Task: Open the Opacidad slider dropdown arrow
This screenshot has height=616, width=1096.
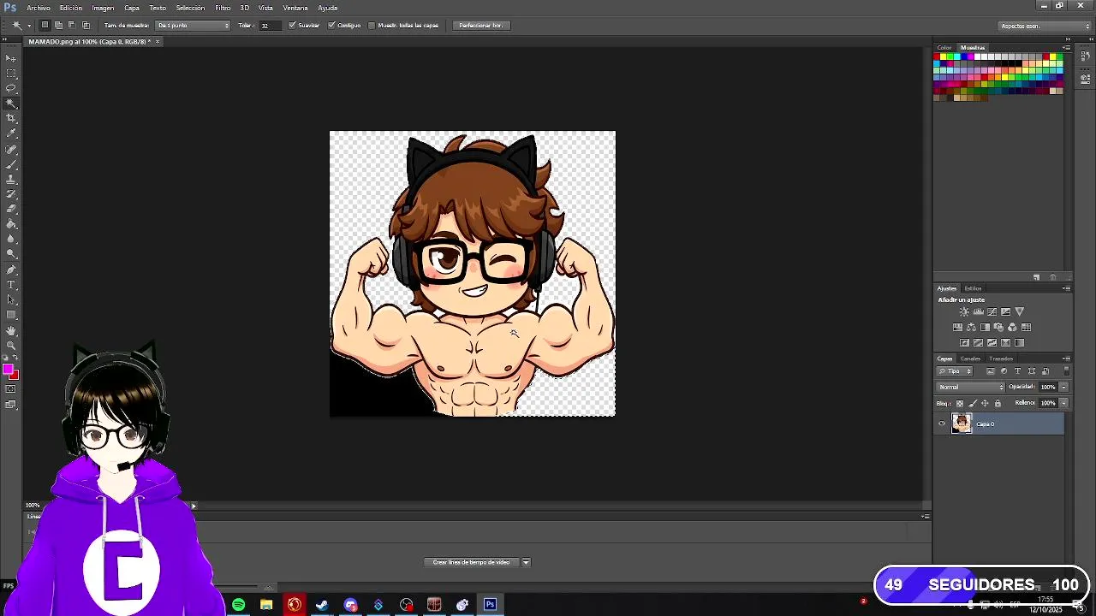Action: 1063,387
